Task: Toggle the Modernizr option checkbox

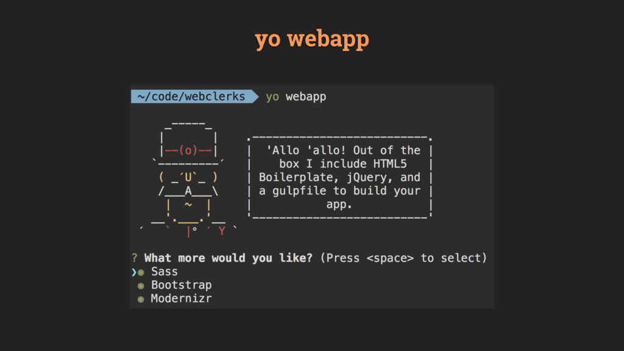Action: tap(141, 299)
